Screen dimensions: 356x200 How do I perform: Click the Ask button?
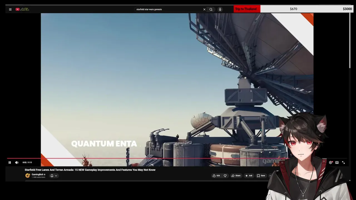tap(249, 176)
